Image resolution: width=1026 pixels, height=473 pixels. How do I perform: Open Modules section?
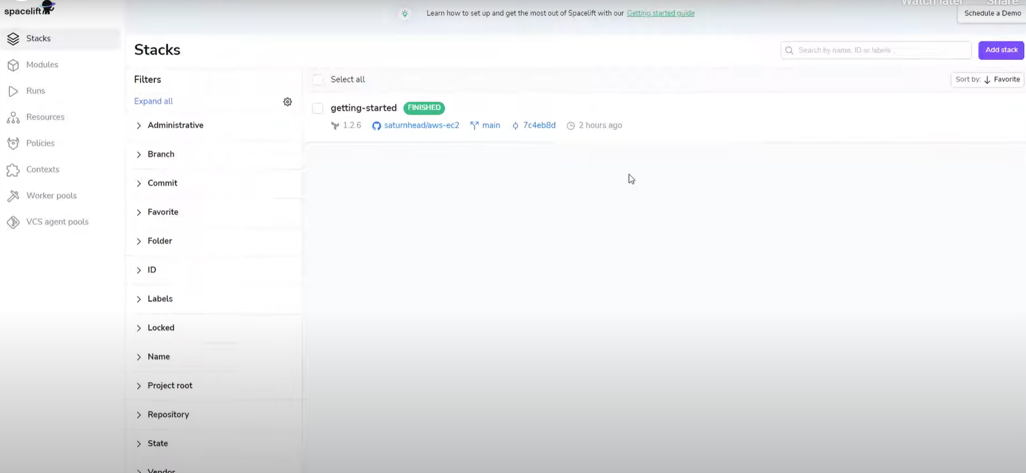coord(42,65)
